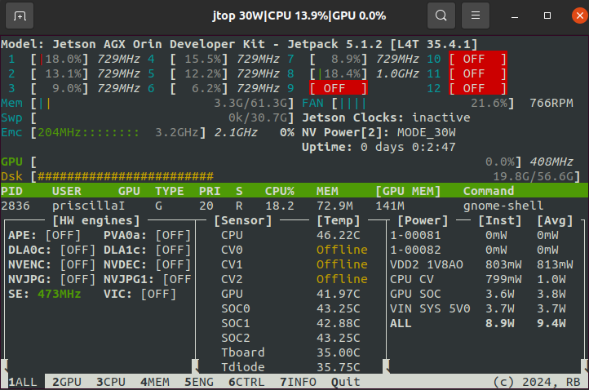This screenshot has width=589, height=390.
Task: Click the GPU SOC 3.6W power row
Action: click(x=478, y=294)
